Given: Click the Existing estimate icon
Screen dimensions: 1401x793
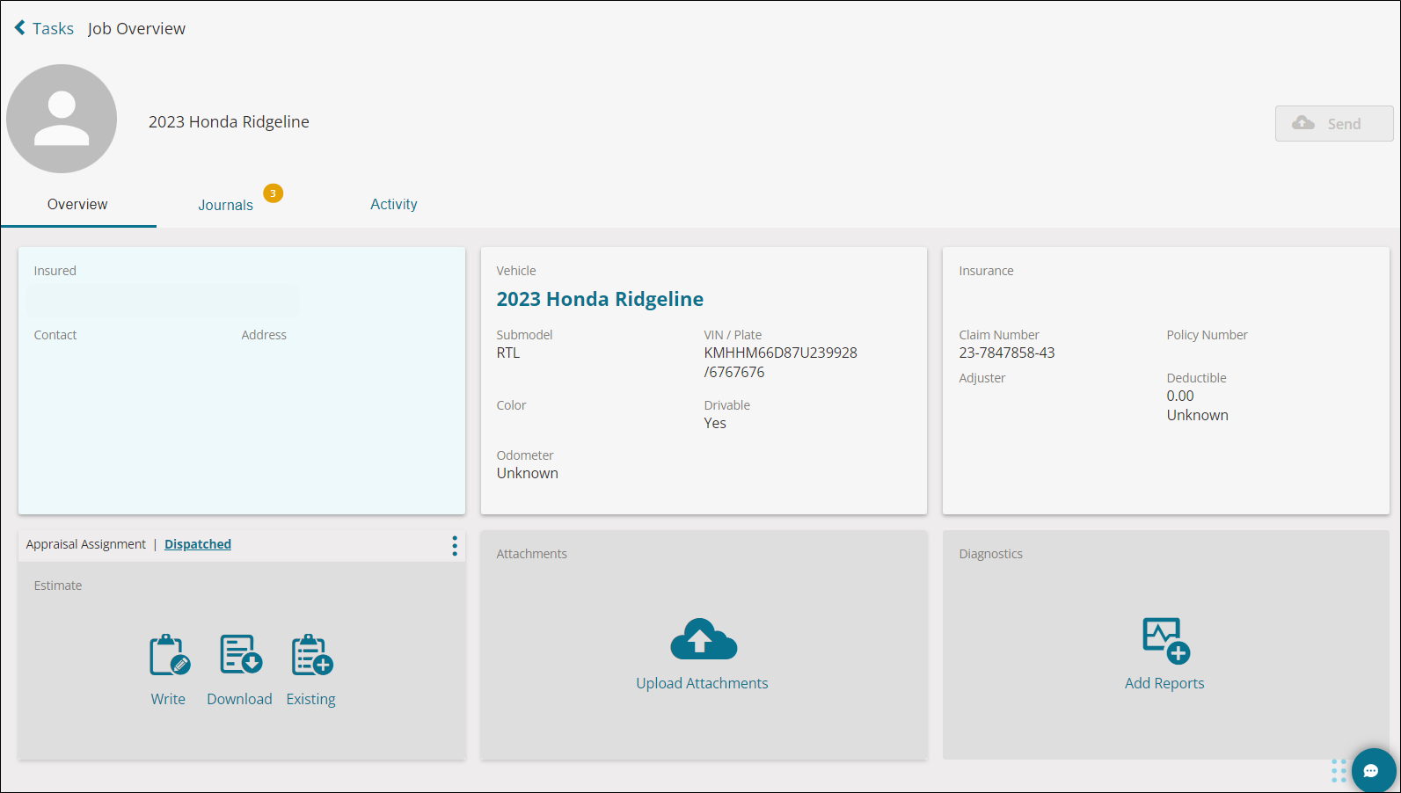Looking at the screenshot, I should [x=312, y=655].
